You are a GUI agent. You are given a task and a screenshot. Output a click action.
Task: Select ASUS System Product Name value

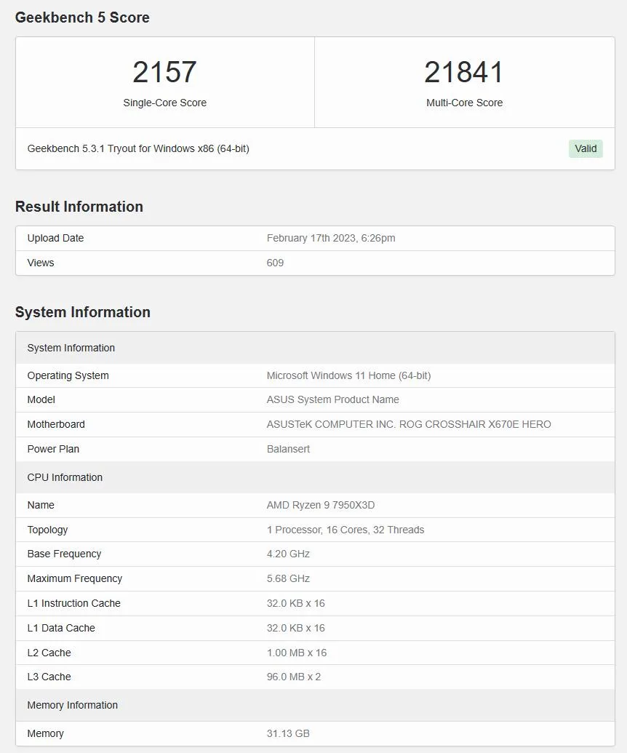tap(332, 399)
